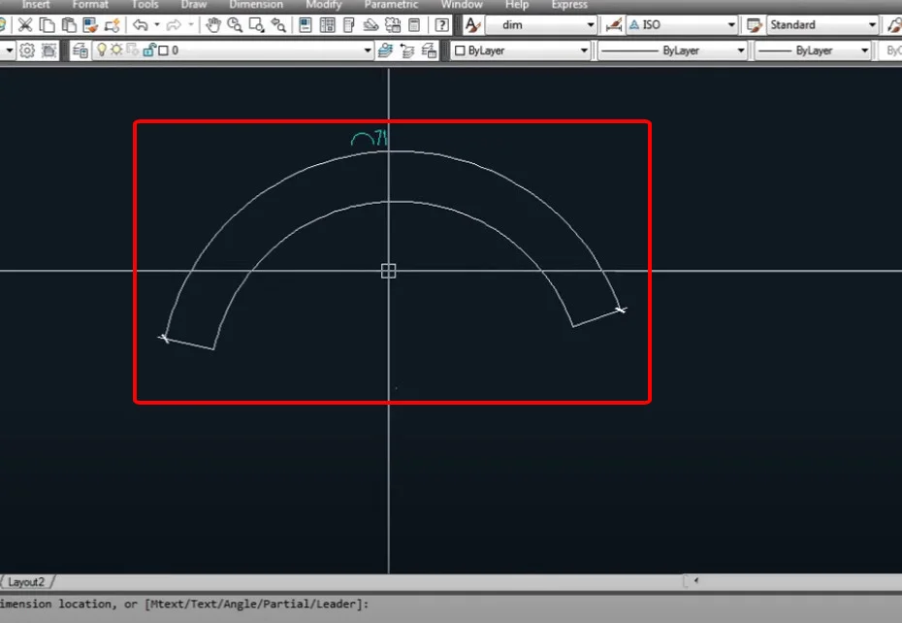Open the Insert menu
The image size is (902, 623).
(36, 5)
